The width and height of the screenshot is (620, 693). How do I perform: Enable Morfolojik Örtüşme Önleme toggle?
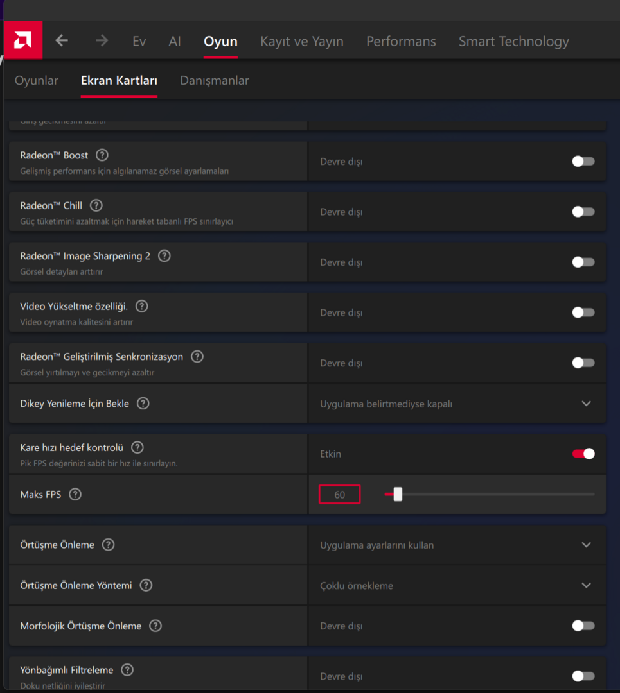(x=583, y=626)
